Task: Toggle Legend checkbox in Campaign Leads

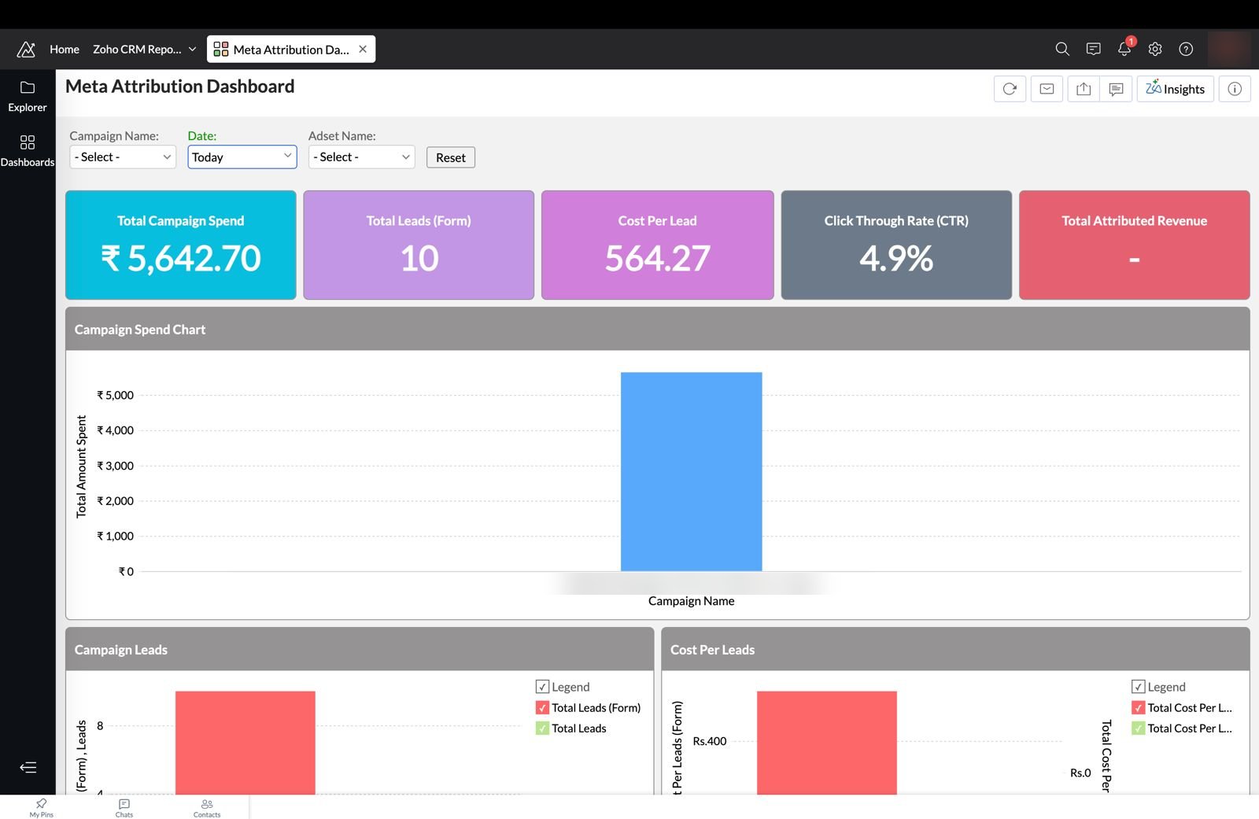Action: coord(542,687)
